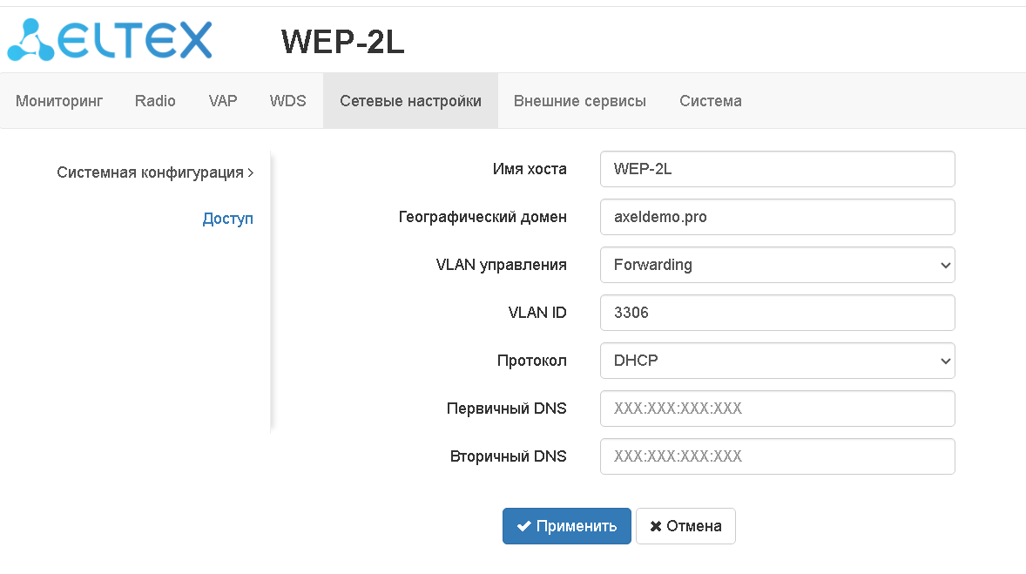Select the Сетевые настройки tab
The width and height of the screenshot is (1026, 574).
pos(410,101)
